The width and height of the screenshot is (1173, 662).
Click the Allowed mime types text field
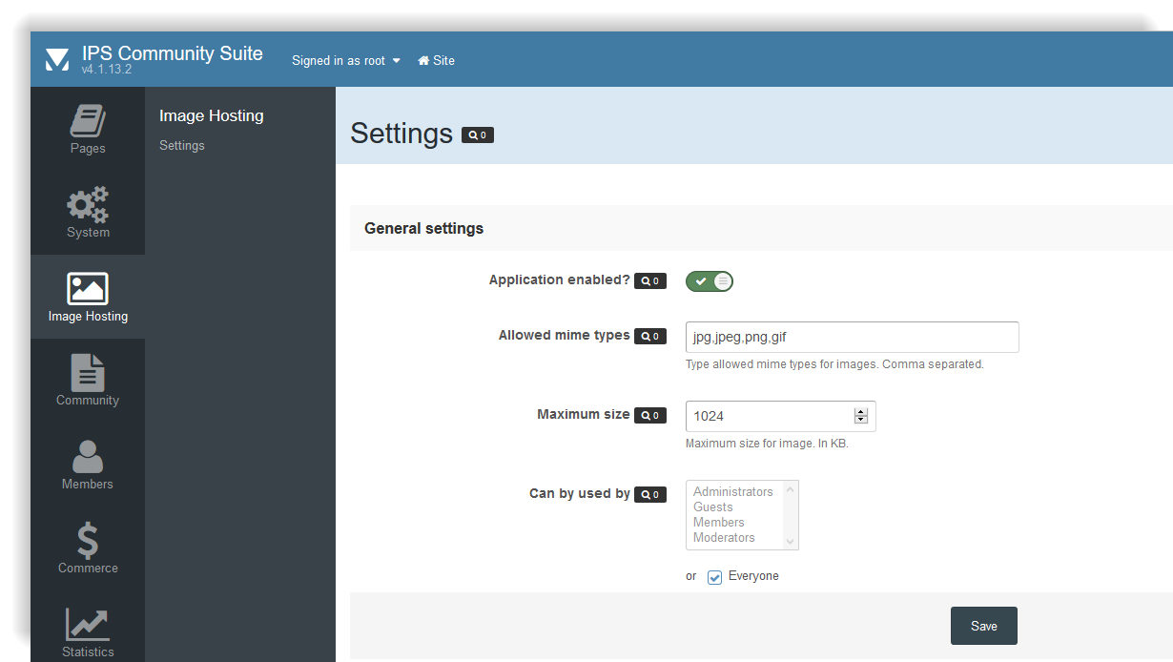coord(852,338)
